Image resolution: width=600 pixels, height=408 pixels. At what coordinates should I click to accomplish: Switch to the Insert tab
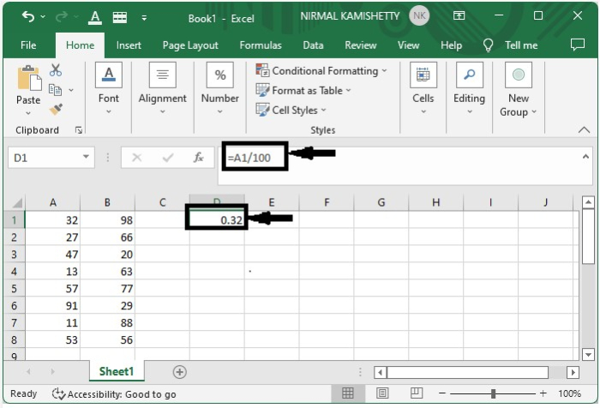pos(129,45)
